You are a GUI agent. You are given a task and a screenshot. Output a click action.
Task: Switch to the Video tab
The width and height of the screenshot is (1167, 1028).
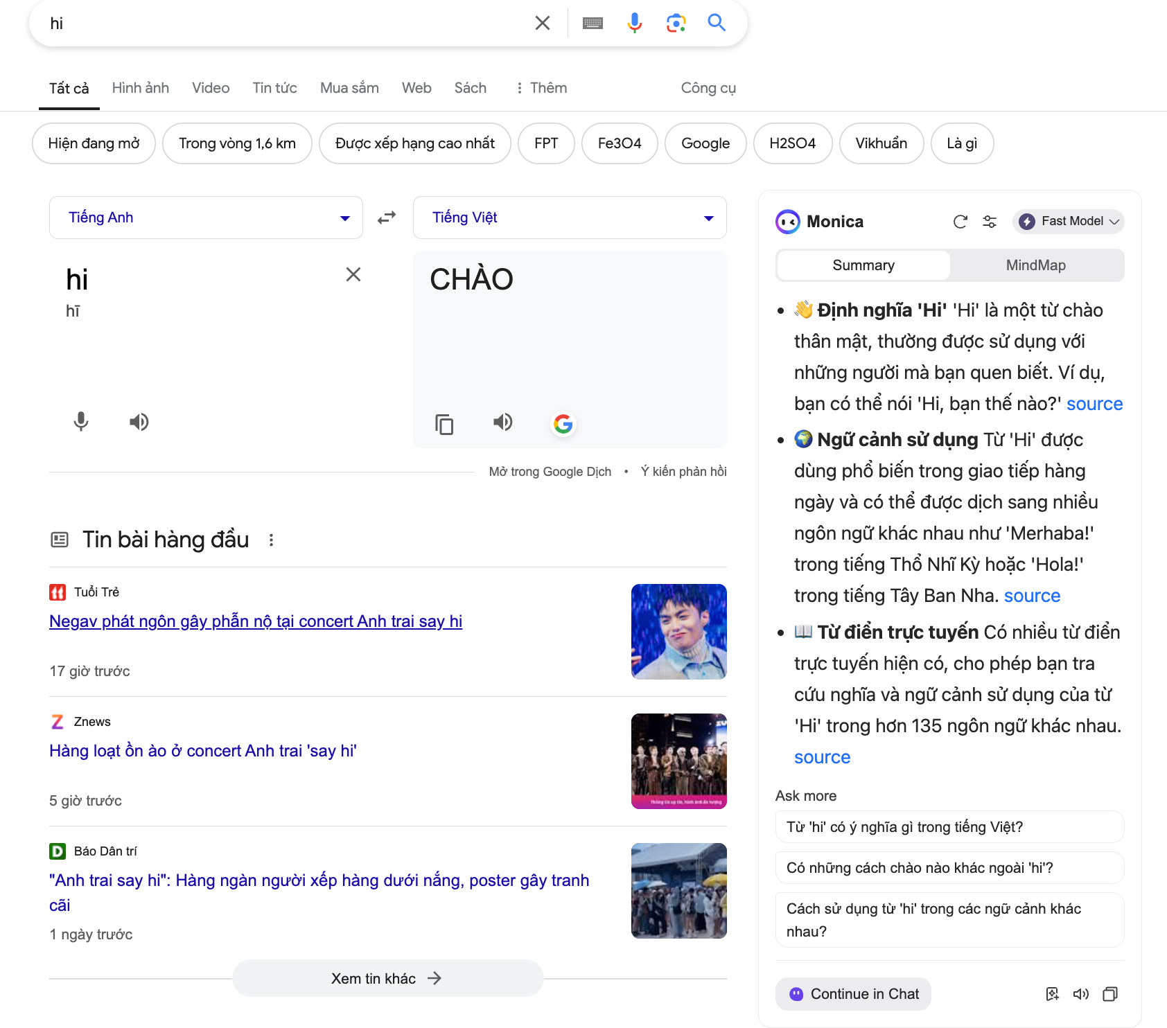(x=211, y=88)
